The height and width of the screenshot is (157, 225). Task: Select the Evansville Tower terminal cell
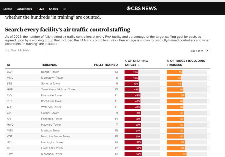52,95
